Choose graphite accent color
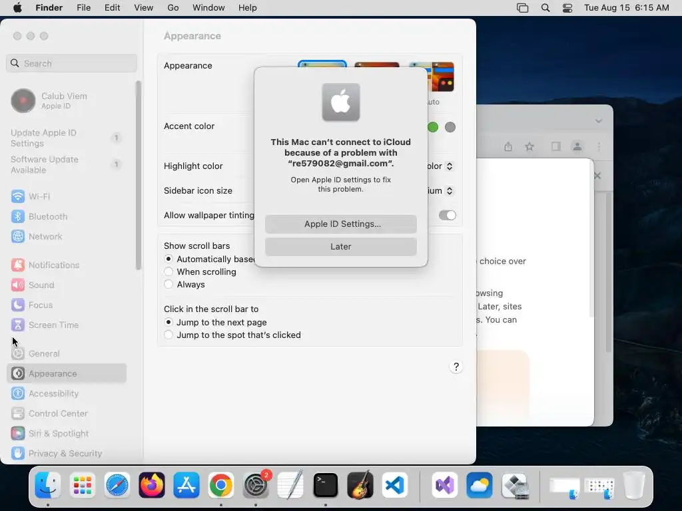This screenshot has height=511, width=682. [x=450, y=127]
